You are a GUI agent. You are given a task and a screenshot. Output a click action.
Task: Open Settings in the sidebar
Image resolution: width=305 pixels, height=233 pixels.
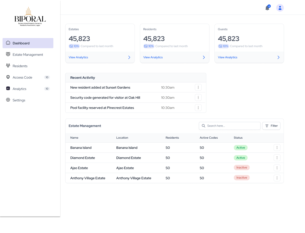tap(28, 100)
